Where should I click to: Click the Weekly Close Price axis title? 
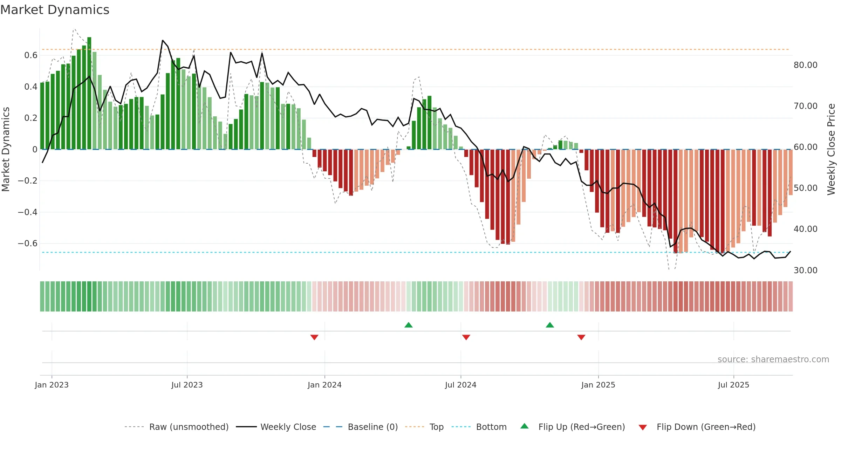[x=831, y=149]
